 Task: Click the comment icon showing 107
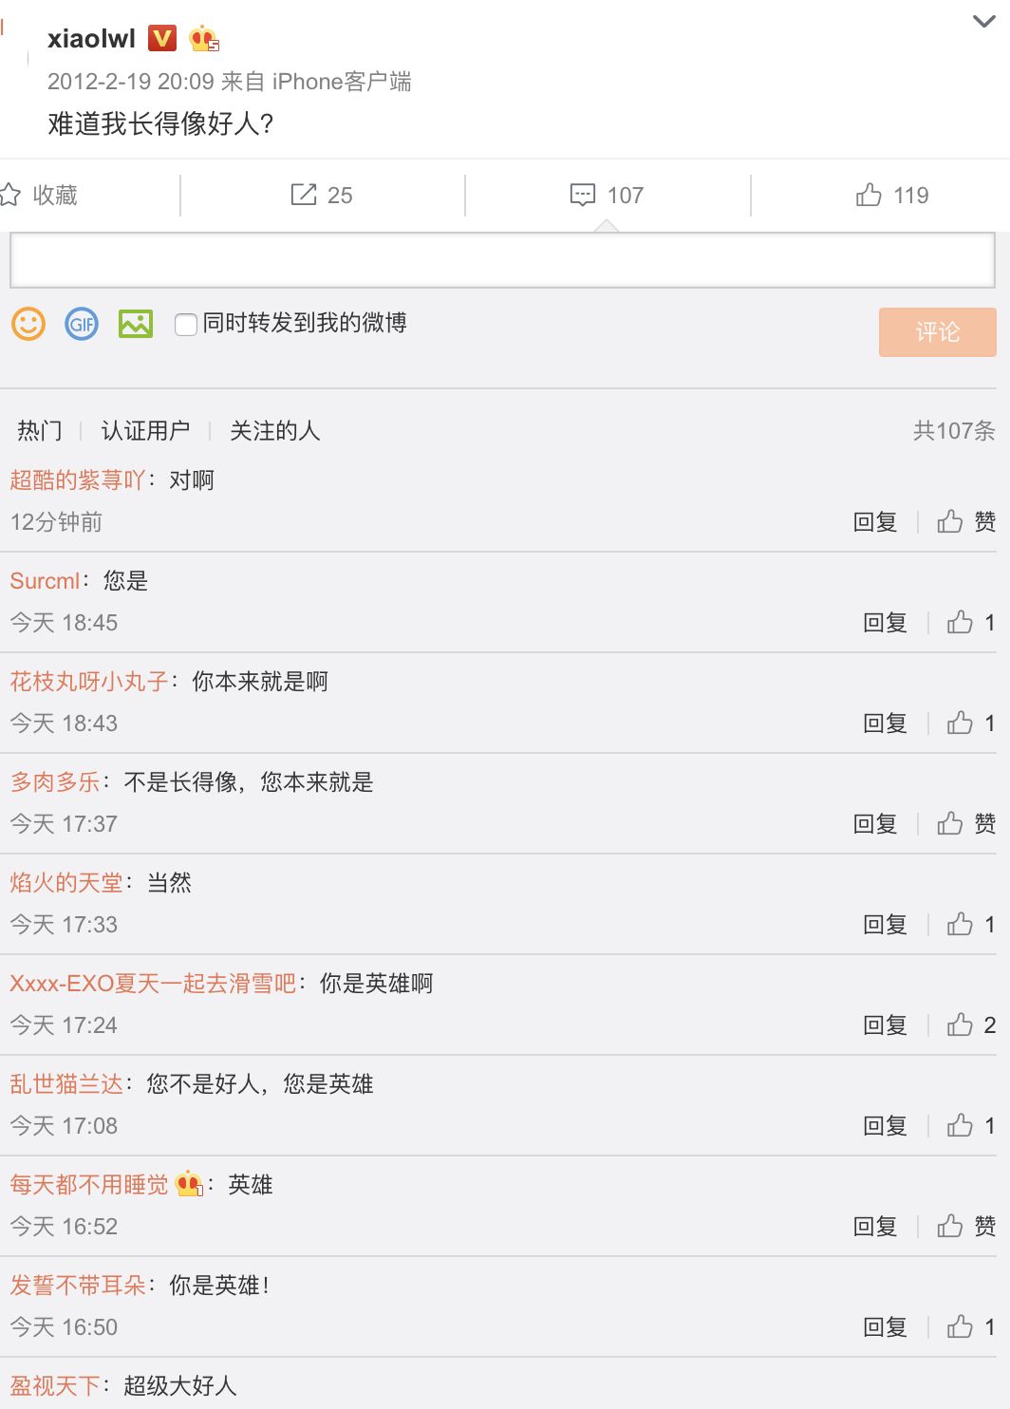(x=583, y=195)
